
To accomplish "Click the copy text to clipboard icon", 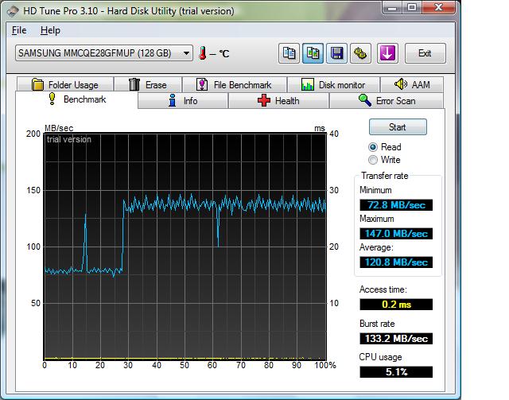I will pos(289,53).
